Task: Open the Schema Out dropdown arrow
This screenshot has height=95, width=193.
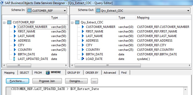Action: [x=188, y=11]
